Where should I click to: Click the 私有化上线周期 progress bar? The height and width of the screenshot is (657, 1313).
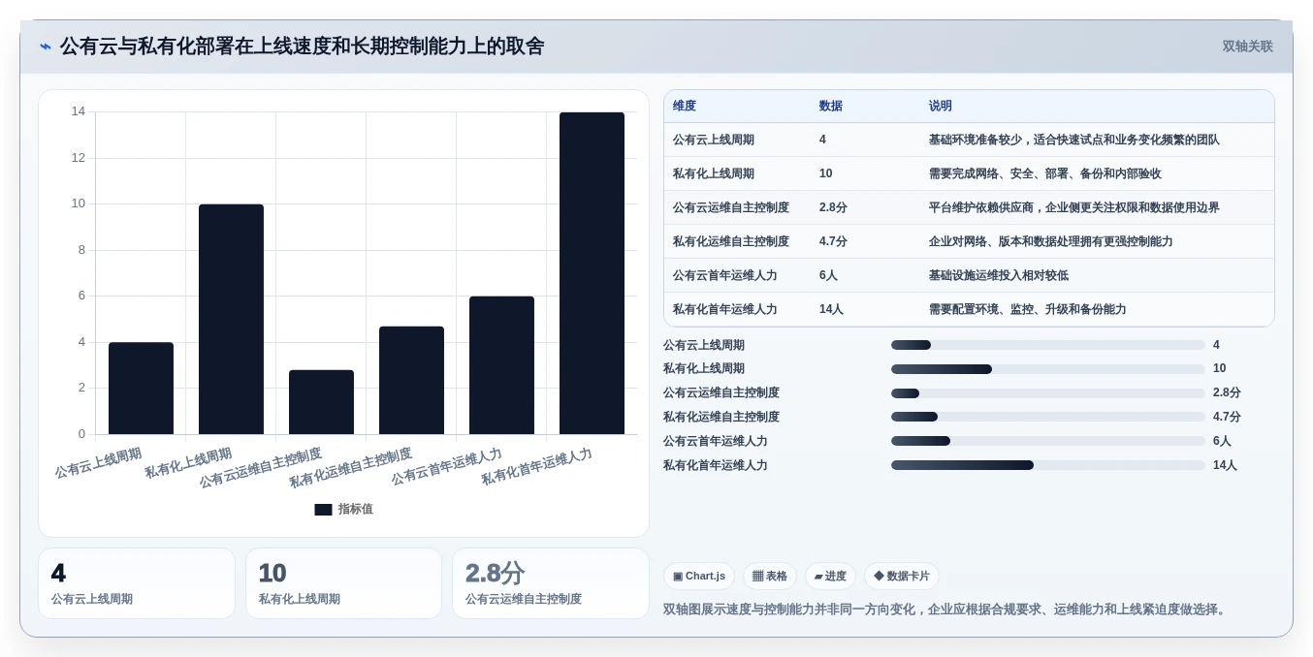point(1048,369)
